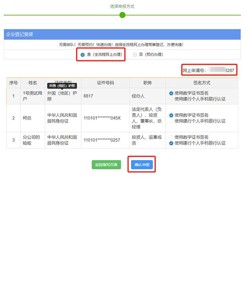Click the ID number ending in 045X
The height and width of the screenshot is (292, 247).
(x=102, y=118)
